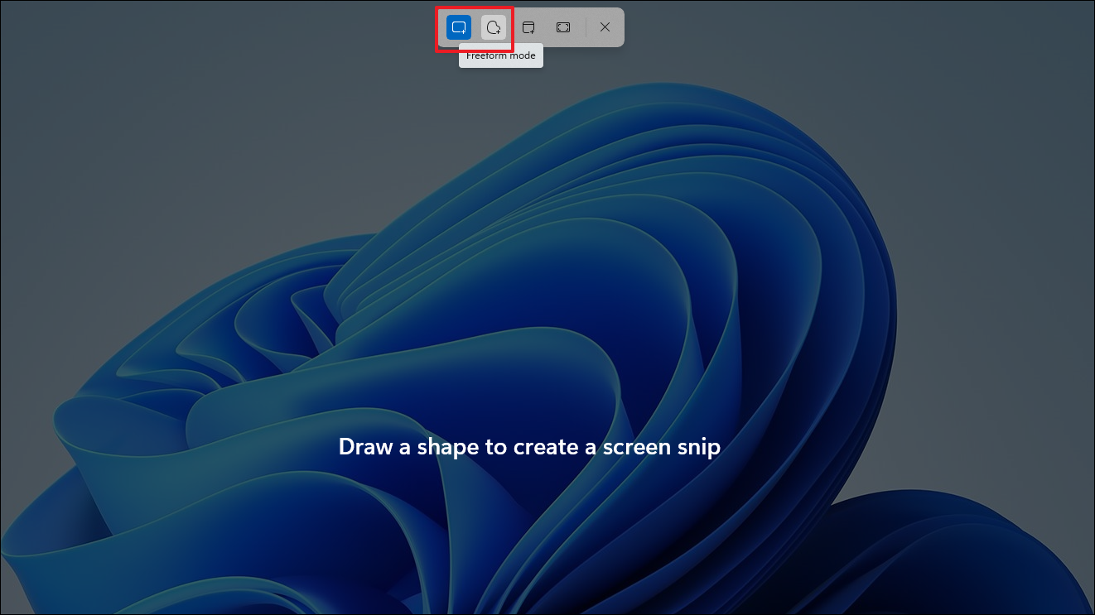Snip the entire screen using Fullscreen button
The image size is (1095, 615).
(563, 27)
